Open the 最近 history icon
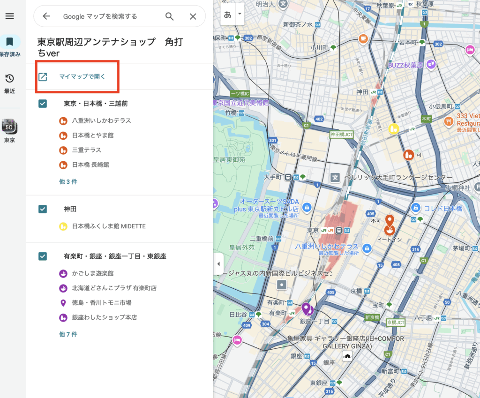 click(x=9, y=79)
